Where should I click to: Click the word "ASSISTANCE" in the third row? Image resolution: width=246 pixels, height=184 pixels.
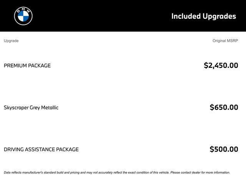pos(40,149)
